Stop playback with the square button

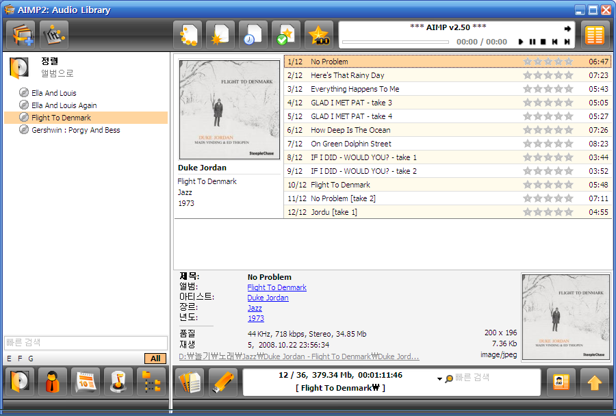pos(543,42)
